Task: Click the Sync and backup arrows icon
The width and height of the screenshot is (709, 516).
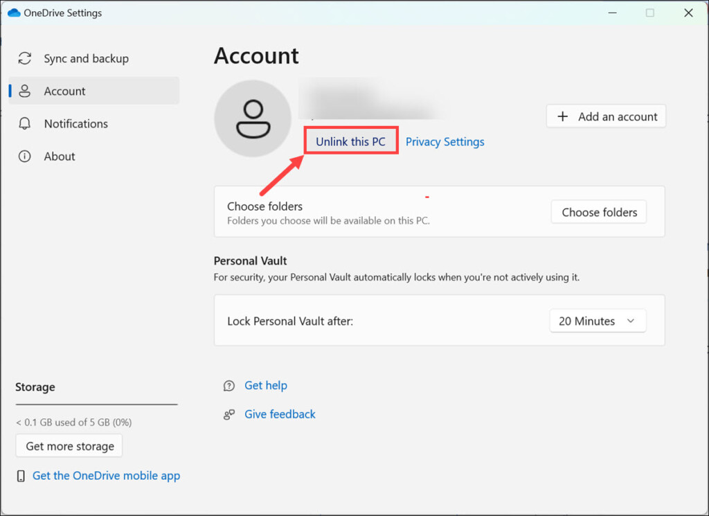Action: 25,59
